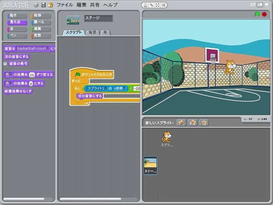The height and width of the screenshot is (205, 273).
Task: Open 色 dropdown in にする block
Action: coord(9,83)
